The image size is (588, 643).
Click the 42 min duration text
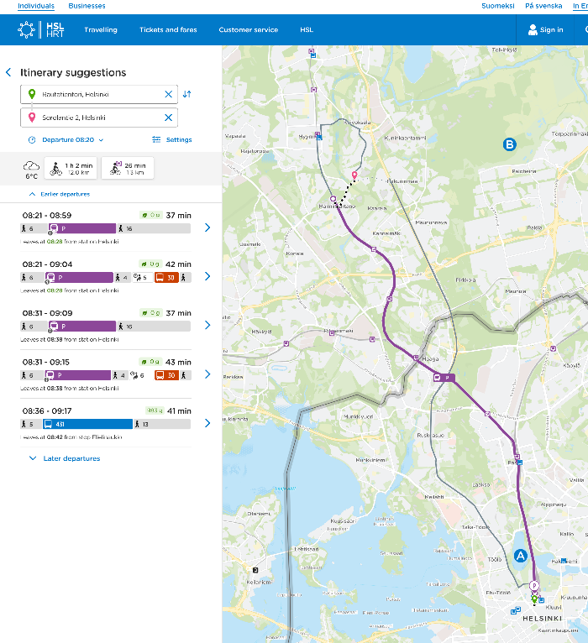click(178, 264)
